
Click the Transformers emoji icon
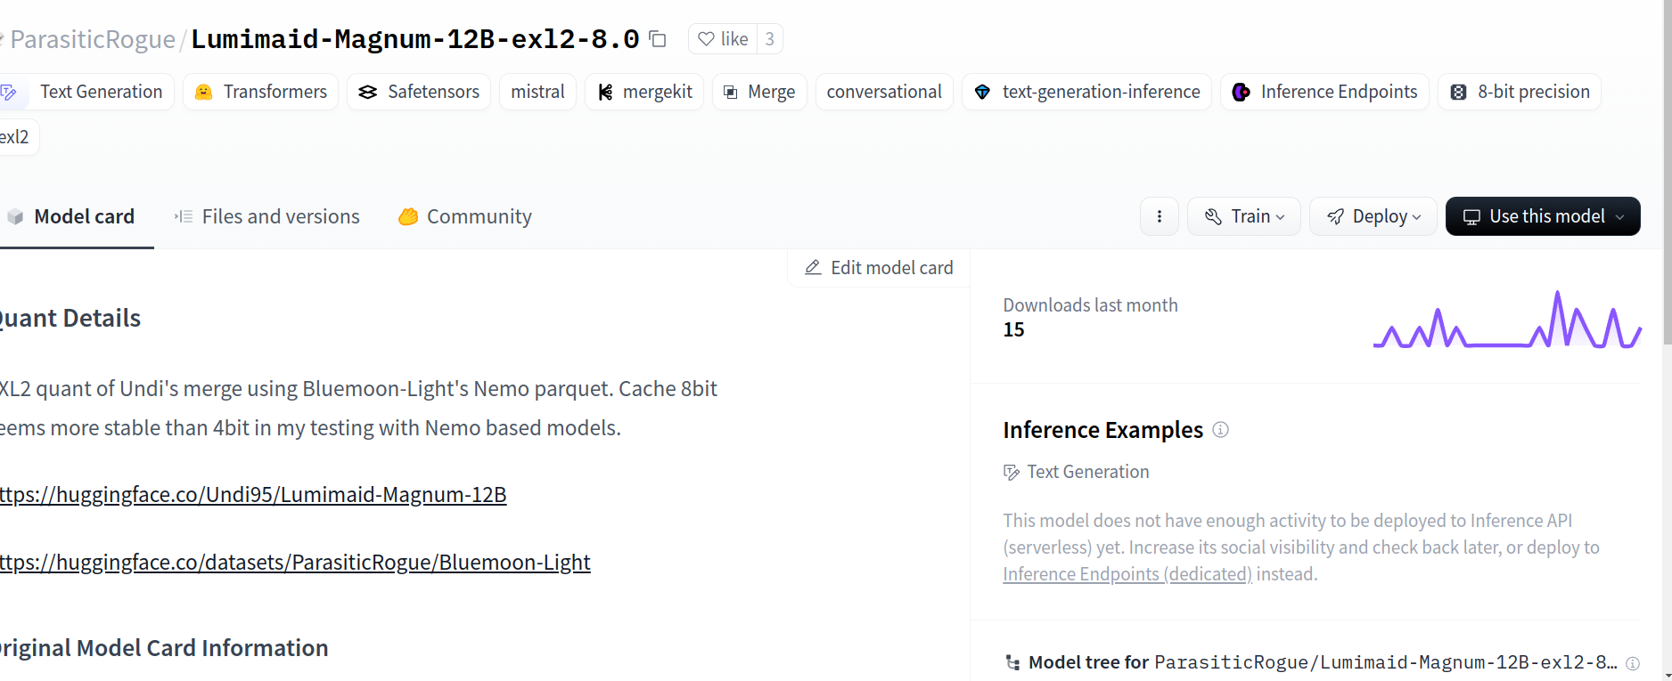[204, 92]
